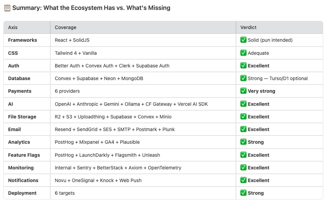Screen dimensions: 327x205
Task: Click the "Very strong" verdict text
Action: pyautogui.click(x=262, y=91)
